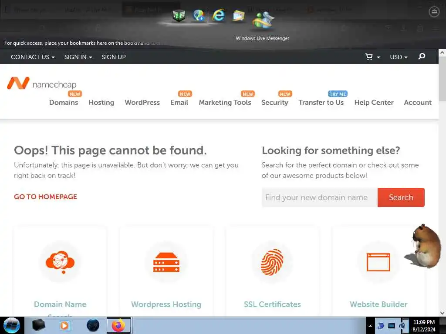The image size is (446, 334).
Task: Click SIGN UP in the top bar
Action: pyautogui.click(x=114, y=57)
